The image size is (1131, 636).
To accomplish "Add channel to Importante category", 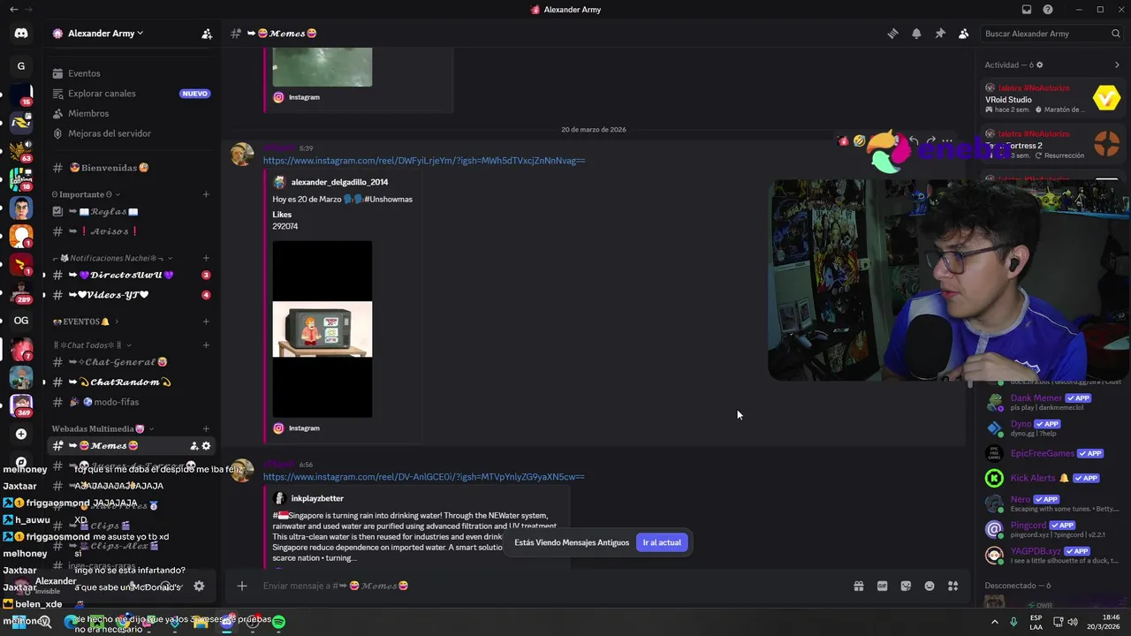I will pos(206,194).
